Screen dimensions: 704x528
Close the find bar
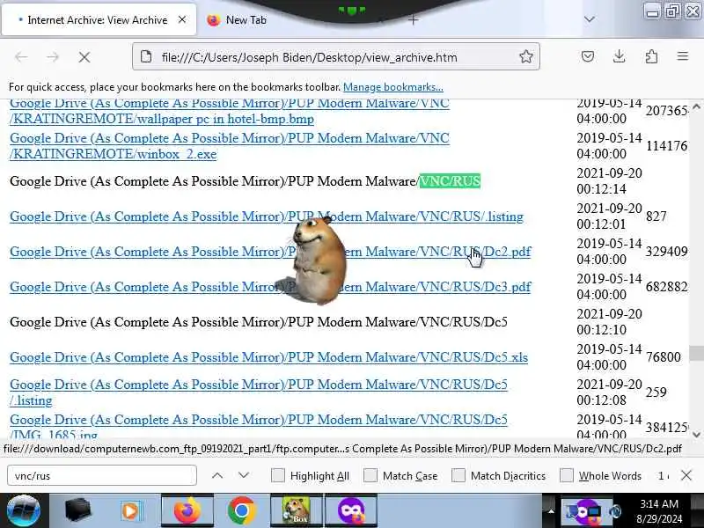point(686,475)
